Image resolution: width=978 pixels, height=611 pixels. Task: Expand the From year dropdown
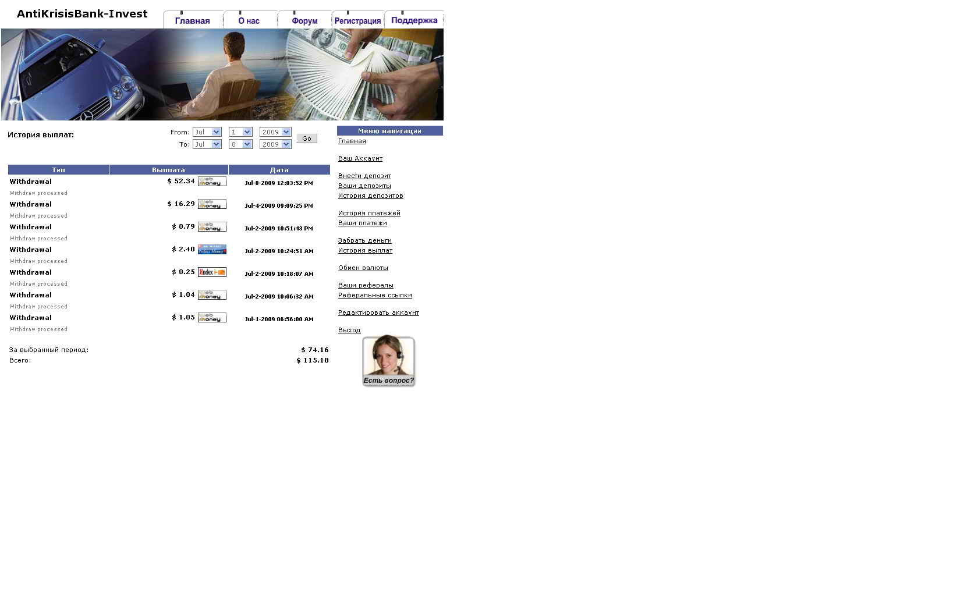coord(275,132)
